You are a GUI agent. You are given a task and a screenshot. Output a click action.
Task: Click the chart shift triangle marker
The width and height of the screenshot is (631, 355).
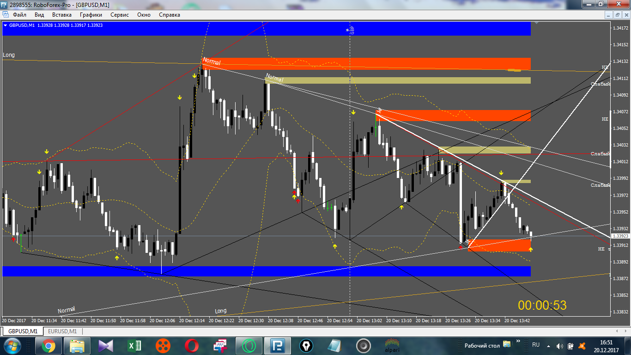click(536, 22)
